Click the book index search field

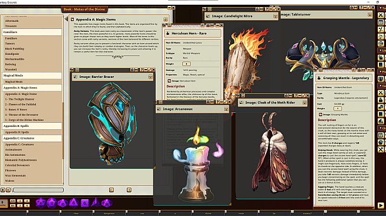[x=38, y=190]
